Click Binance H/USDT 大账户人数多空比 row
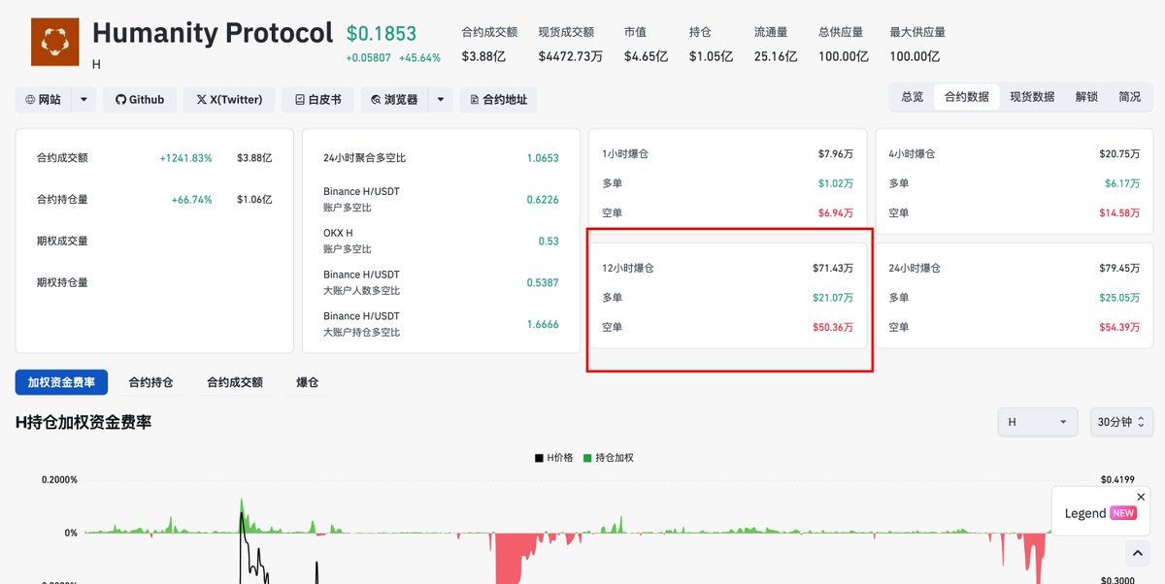 pos(441,282)
